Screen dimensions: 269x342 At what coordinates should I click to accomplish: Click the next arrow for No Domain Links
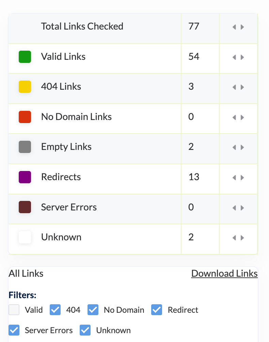242,118
